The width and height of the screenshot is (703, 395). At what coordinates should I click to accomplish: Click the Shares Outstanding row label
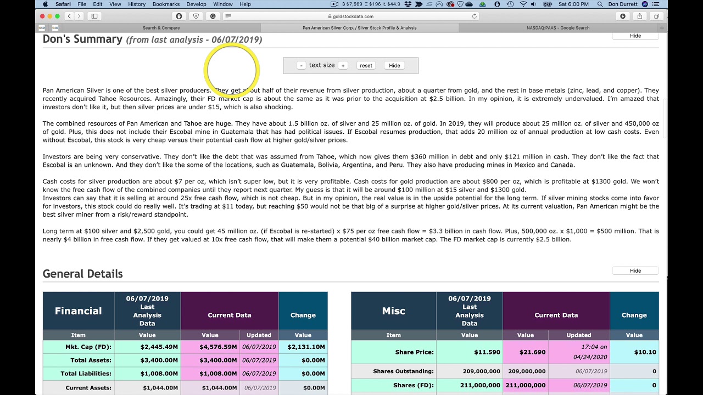coord(404,371)
